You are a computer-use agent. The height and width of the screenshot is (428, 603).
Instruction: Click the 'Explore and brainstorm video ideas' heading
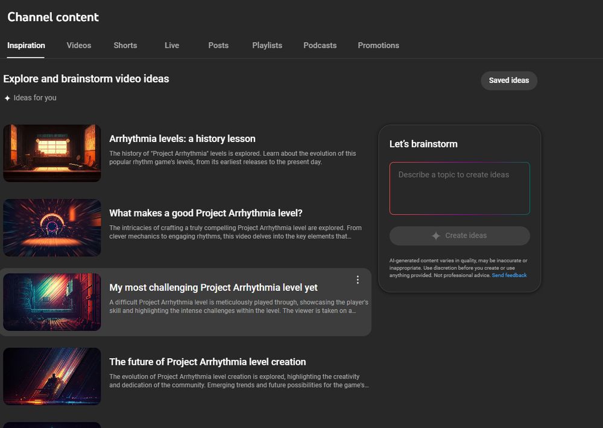[x=86, y=79]
